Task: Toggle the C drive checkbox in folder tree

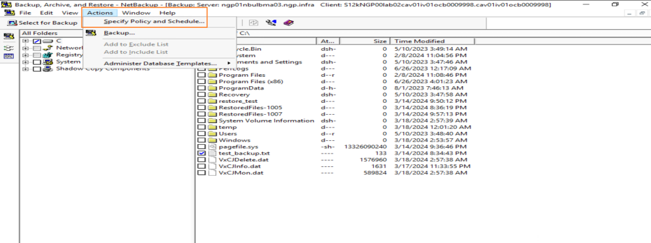Action: point(37,41)
